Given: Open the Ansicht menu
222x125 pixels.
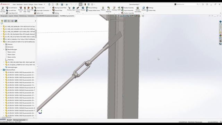Looking at the screenshot, I should 26,5.
